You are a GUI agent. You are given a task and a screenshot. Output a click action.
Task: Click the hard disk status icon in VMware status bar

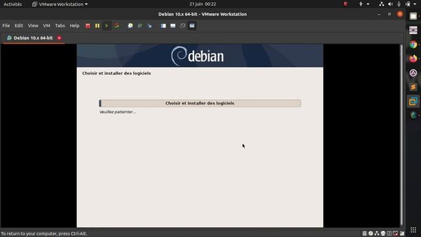(364, 233)
